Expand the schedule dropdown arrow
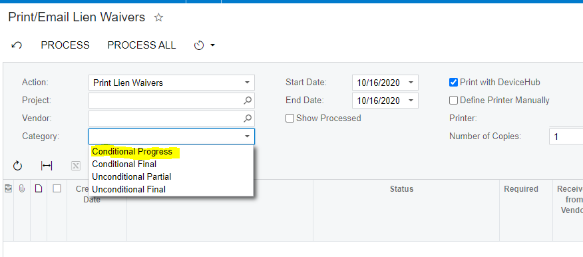The width and height of the screenshot is (583, 257). pyautogui.click(x=213, y=45)
